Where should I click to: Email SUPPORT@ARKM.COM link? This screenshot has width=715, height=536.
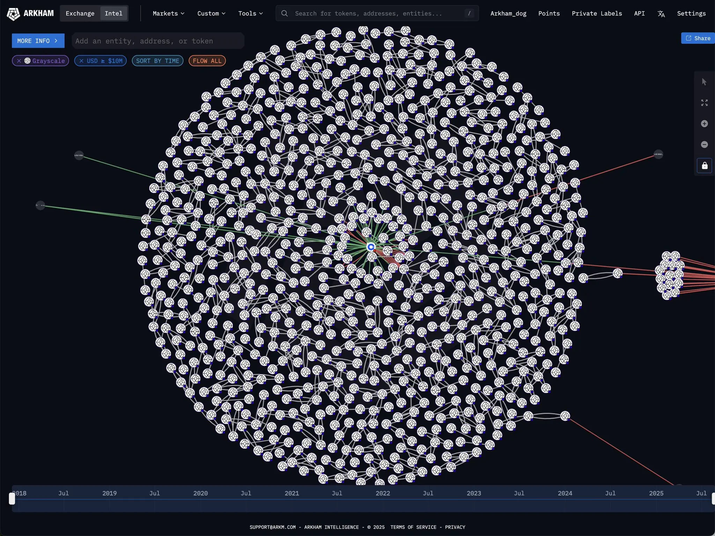tap(273, 527)
